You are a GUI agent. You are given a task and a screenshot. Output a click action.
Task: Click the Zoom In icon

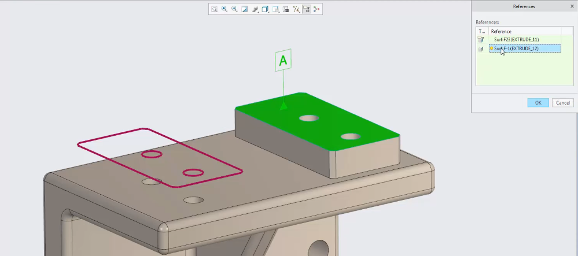(x=224, y=9)
